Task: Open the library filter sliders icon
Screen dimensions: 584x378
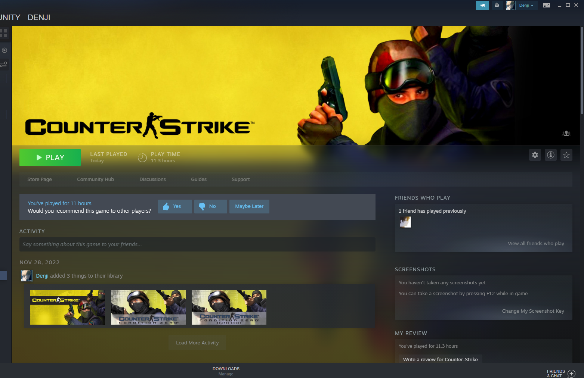Action: point(4,65)
